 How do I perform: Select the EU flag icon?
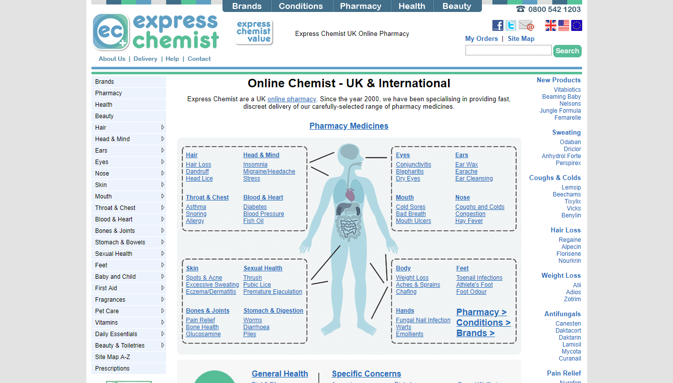tap(577, 25)
